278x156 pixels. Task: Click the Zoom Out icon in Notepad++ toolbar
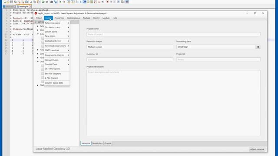click(x=64, y=2)
